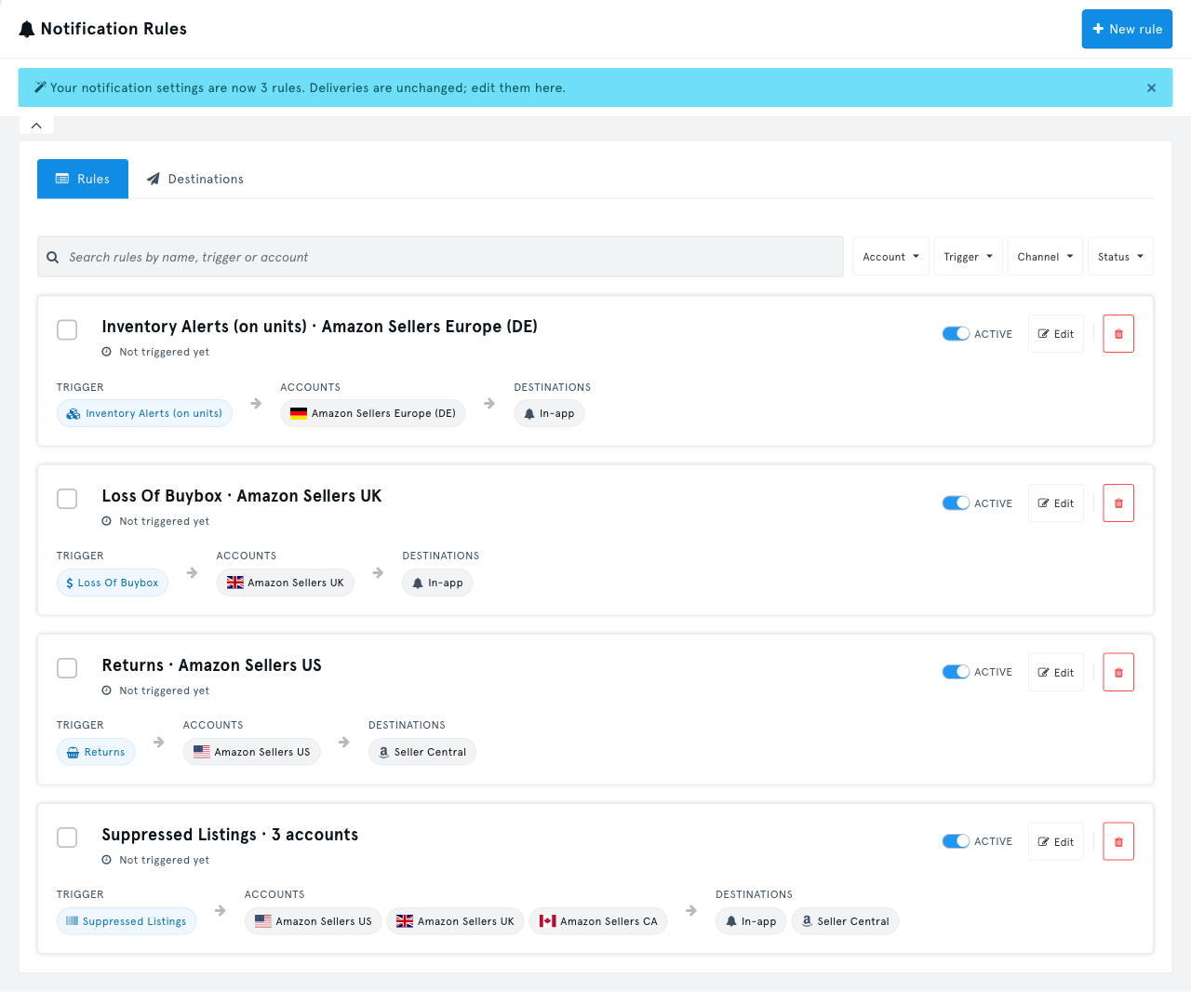Edit the Inventory Alerts rule
1191x992 pixels.
point(1056,334)
